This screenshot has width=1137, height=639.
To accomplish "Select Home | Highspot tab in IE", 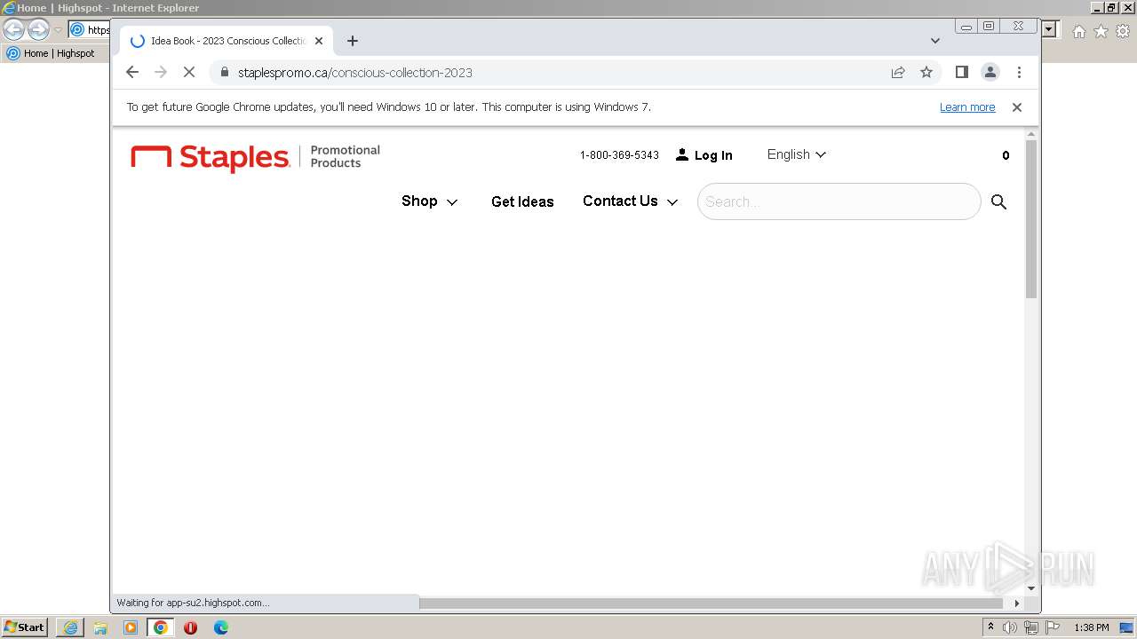I will (52, 53).
